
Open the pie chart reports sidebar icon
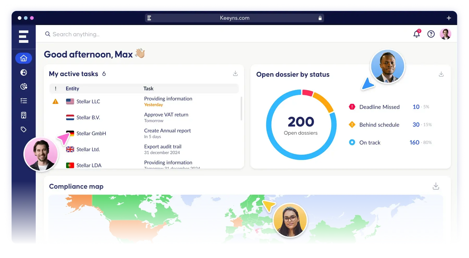[x=24, y=87]
